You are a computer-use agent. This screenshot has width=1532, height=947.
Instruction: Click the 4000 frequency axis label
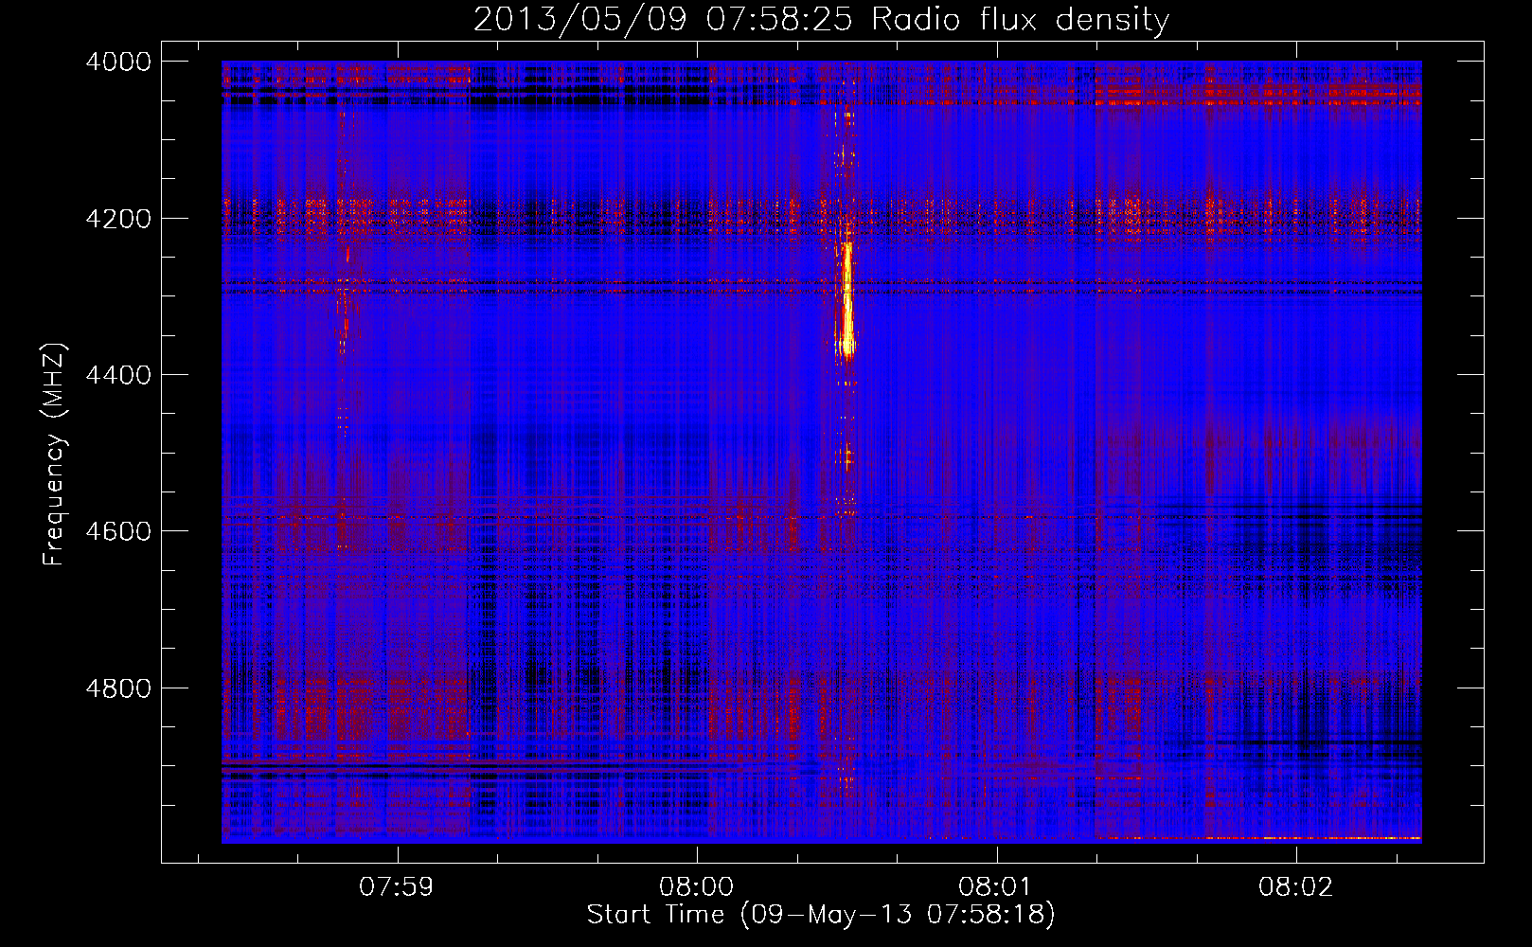[118, 62]
